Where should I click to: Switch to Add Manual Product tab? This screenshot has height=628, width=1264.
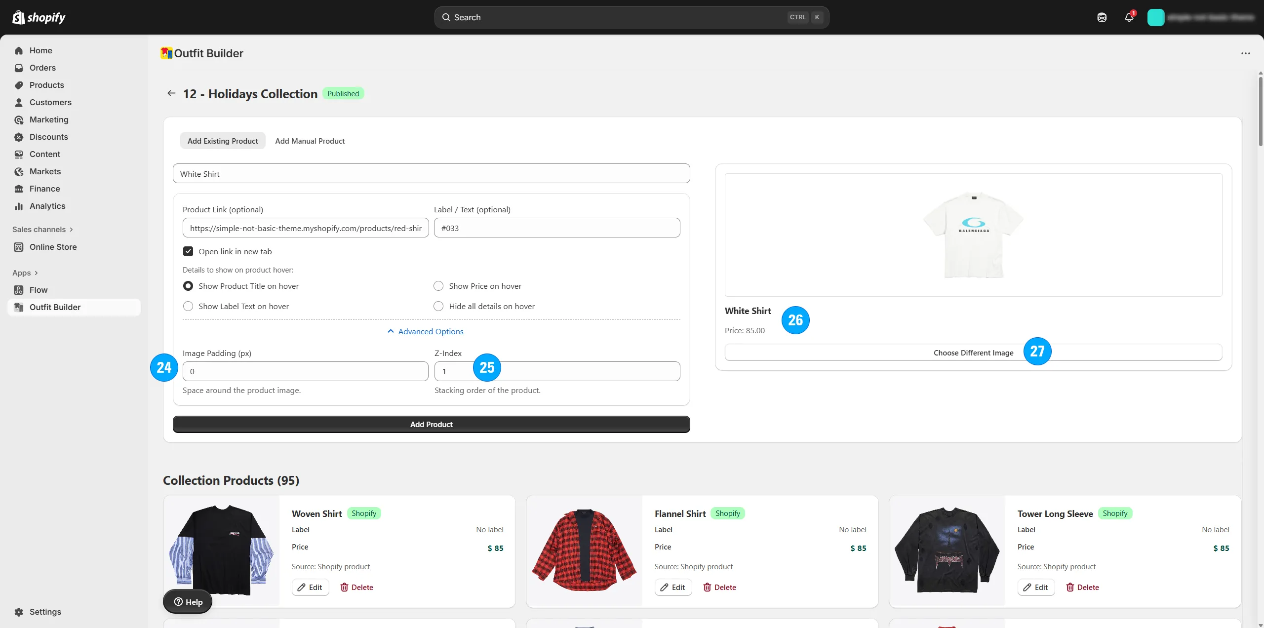[x=310, y=141]
